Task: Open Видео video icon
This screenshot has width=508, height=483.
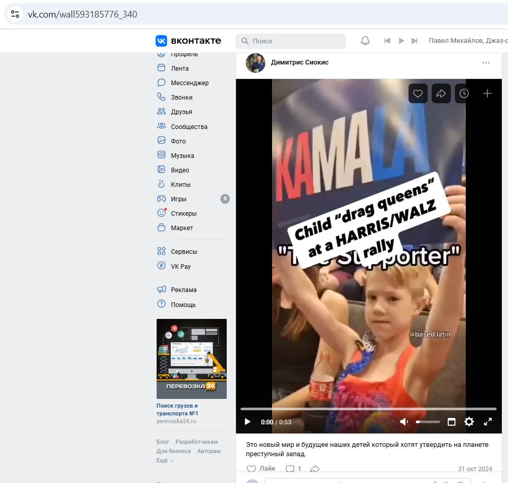Action: 161,169
